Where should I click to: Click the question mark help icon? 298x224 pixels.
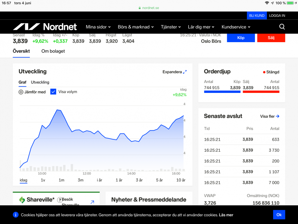click(x=60, y=200)
